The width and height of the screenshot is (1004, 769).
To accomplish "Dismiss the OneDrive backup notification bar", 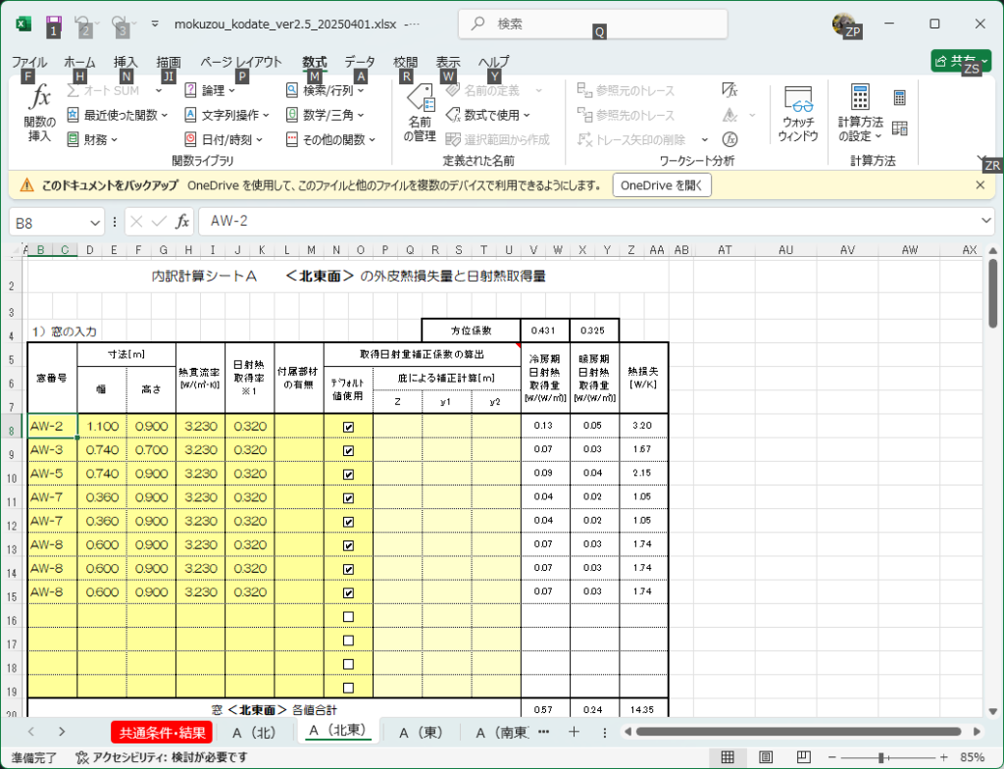I will pyautogui.click(x=979, y=185).
